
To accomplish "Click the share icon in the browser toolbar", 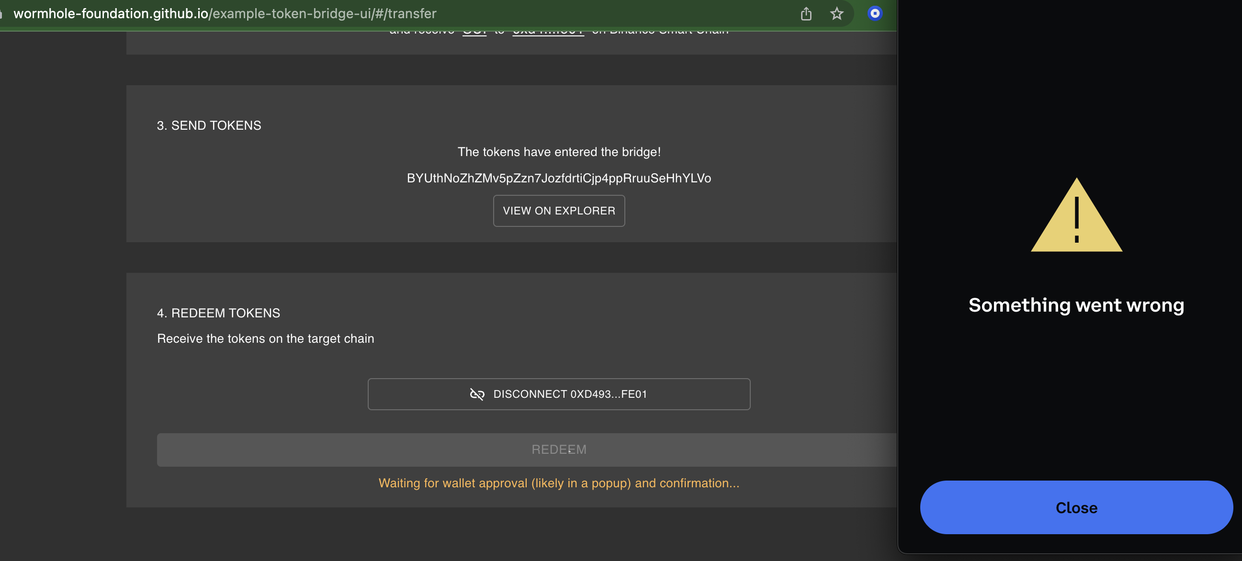I will tap(806, 13).
